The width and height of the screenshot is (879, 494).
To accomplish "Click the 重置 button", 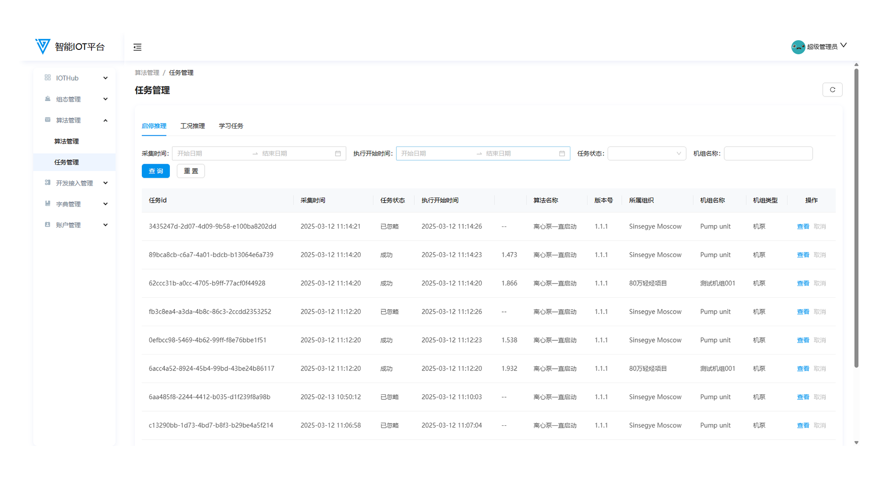I will tap(190, 171).
